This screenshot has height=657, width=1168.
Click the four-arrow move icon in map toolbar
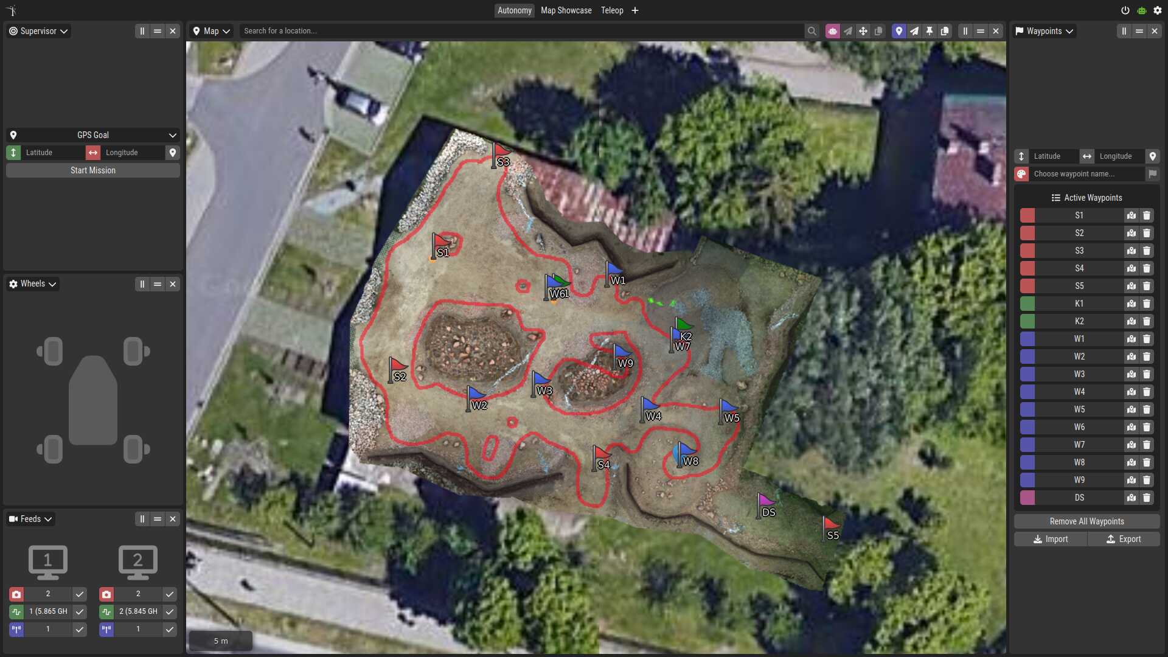click(x=863, y=31)
